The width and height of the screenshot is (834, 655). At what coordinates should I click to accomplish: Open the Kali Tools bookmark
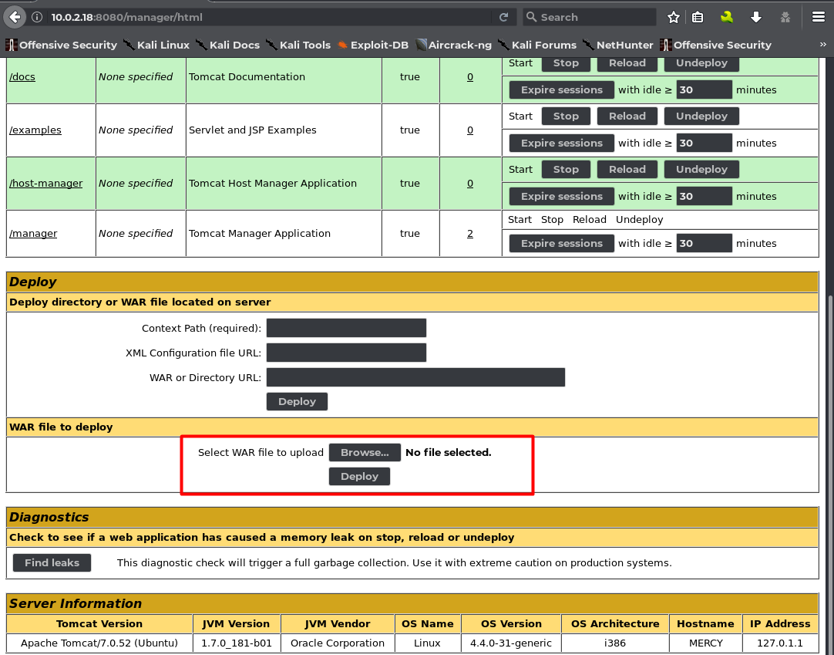point(298,45)
